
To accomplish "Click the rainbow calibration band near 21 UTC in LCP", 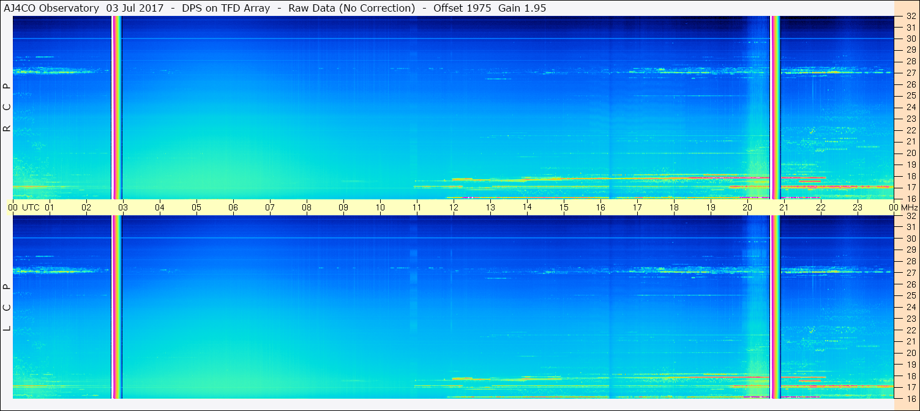I will pyautogui.click(x=776, y=306).
